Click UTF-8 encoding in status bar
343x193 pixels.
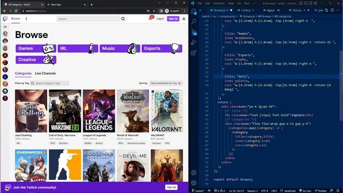point(264,191)
